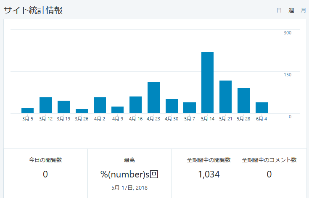Select the 5月 21 chart bar

coord(225,97)
